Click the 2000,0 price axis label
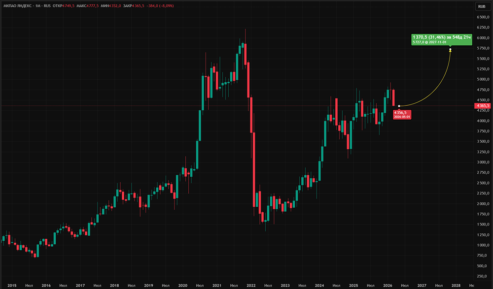493x289 pixels. pyautogui.click(x=484, y=203)
